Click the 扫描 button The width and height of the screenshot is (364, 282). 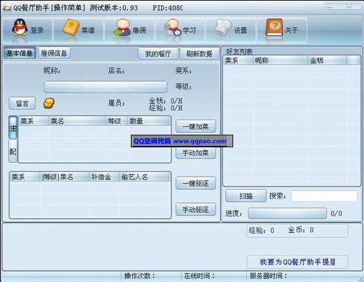[246, 196]
